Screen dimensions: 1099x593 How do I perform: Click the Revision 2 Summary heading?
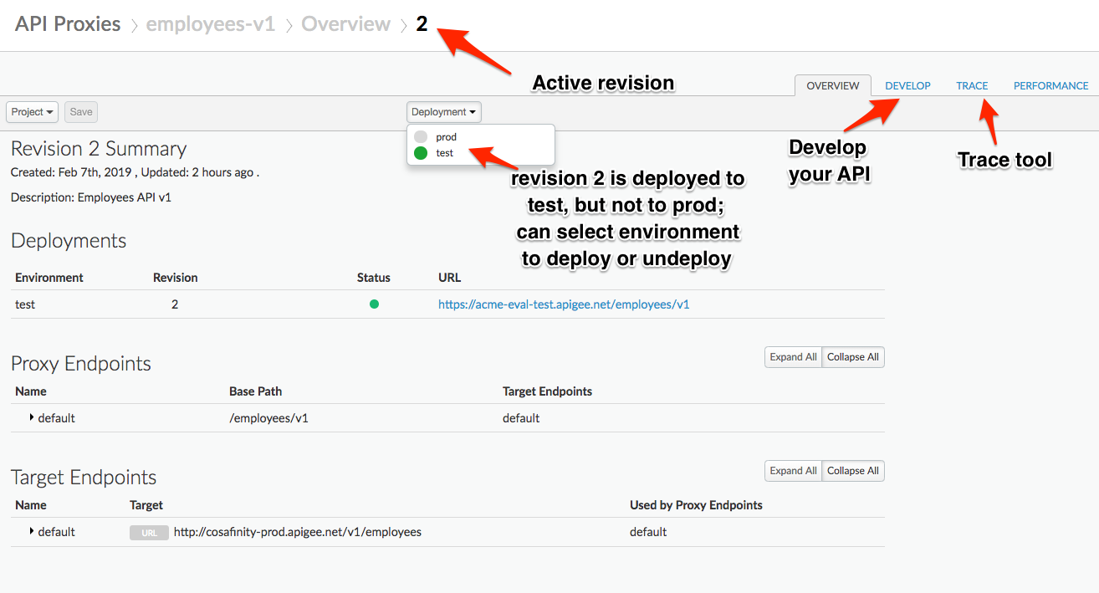pyautogui.click(x=99, y=149)
